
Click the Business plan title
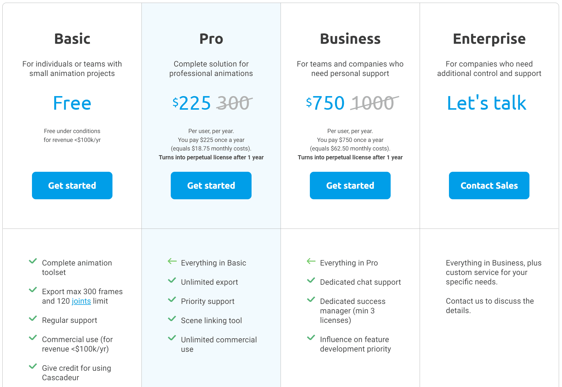click(350, 39)
